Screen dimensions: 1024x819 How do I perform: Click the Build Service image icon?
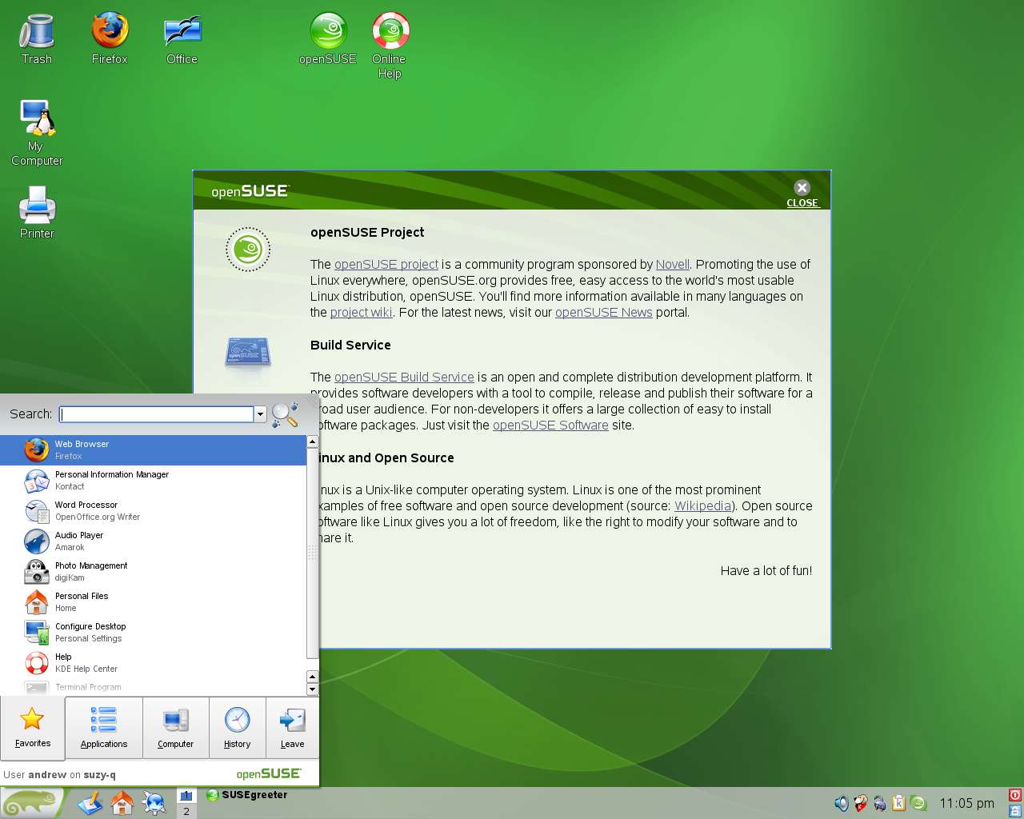pos(248,352)
